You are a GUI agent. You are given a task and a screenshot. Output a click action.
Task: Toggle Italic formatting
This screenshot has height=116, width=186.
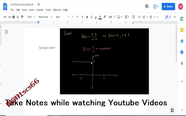91,17
